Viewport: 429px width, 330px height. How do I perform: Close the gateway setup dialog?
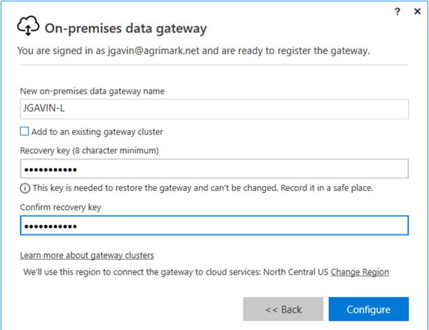click(x=417, y=12)
